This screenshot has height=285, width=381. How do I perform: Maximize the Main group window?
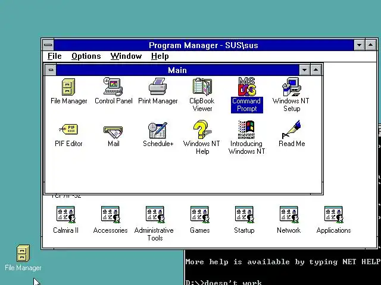click(316, 70)
